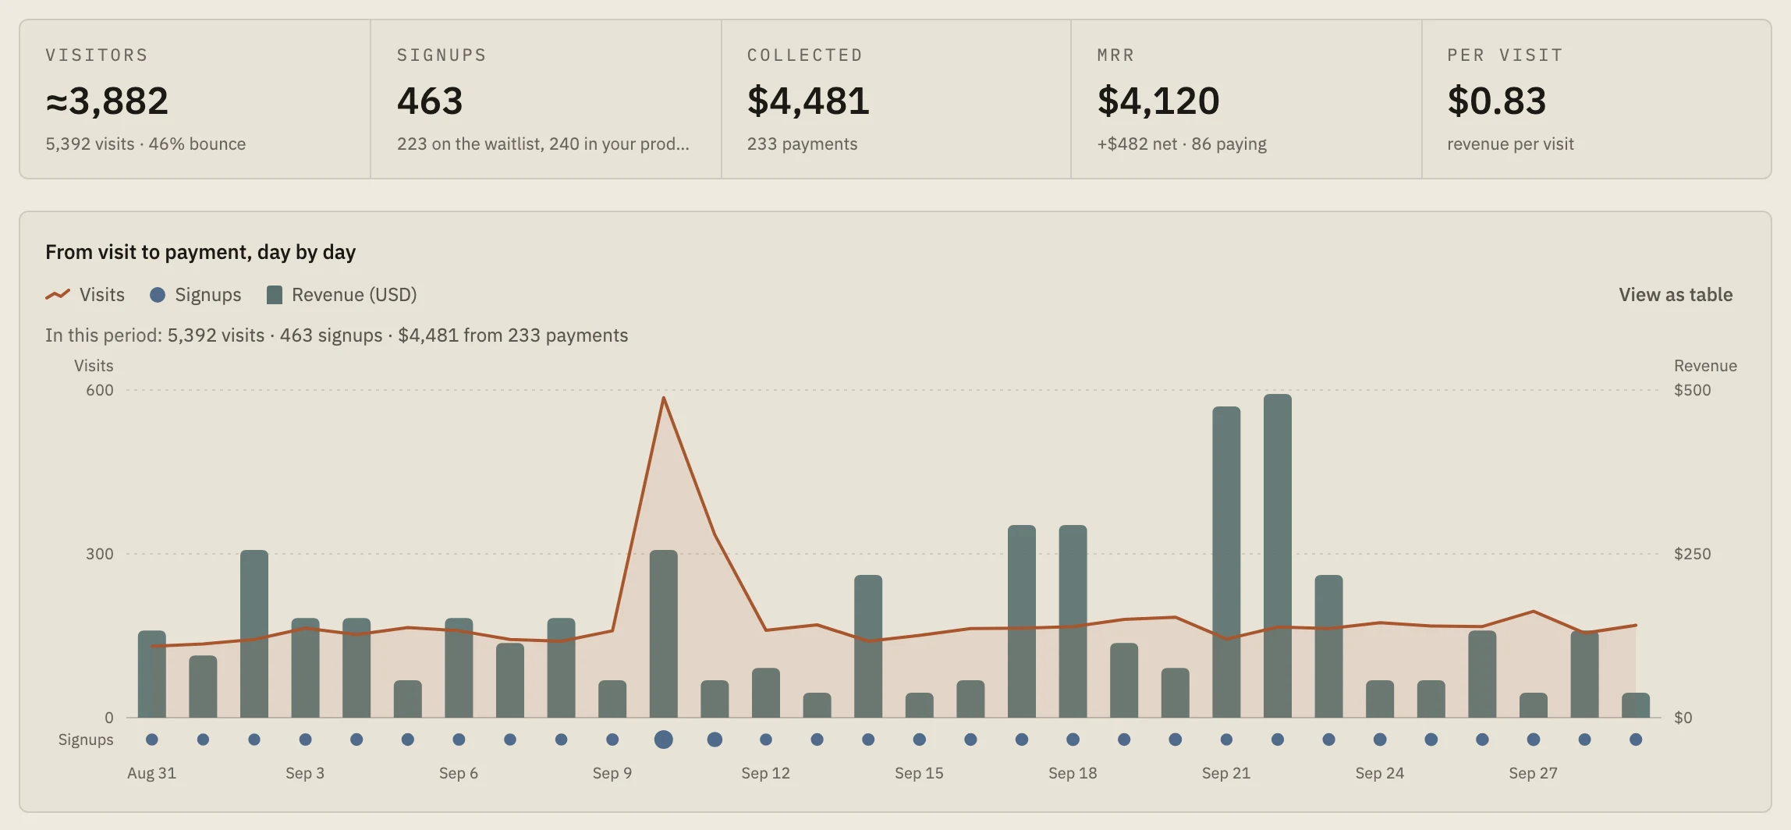1791x830 pixels.
Task: Click truncated '223 on the waitlist' text
Action: (543, 144)
